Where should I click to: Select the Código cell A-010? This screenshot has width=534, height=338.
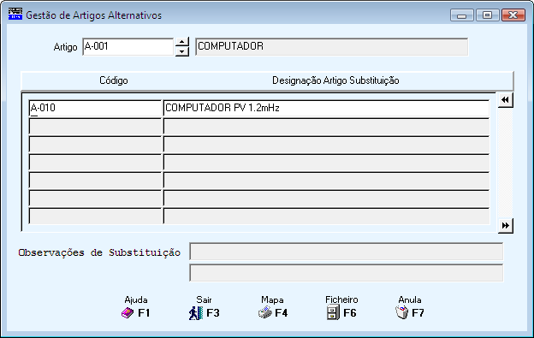(x=95, y=109)
